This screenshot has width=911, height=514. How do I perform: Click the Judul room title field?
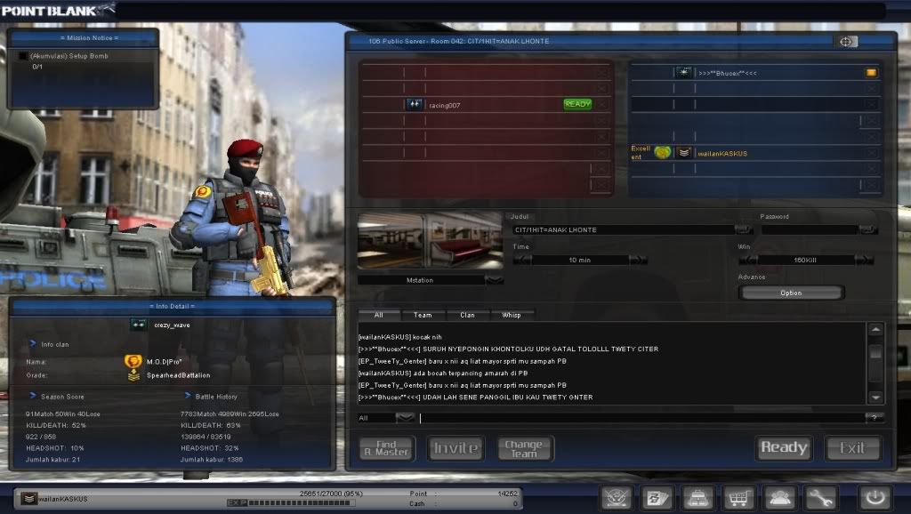click(624, 229)
